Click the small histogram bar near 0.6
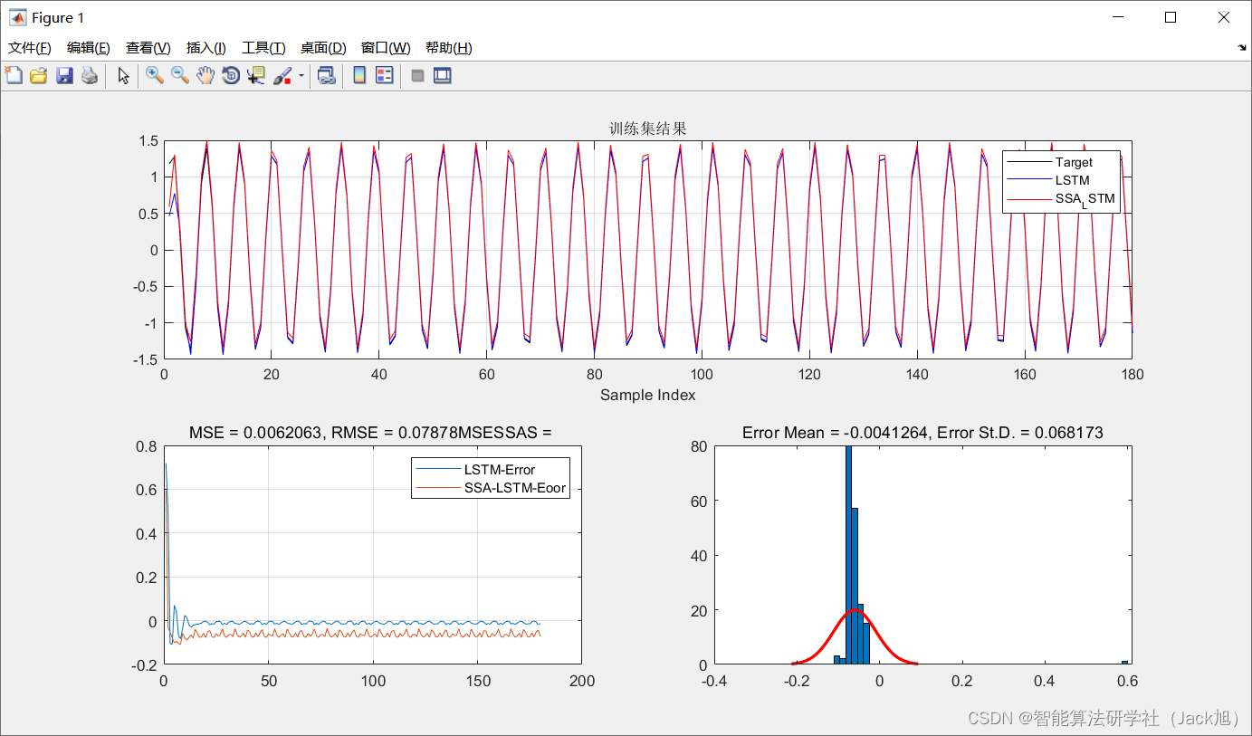The height and width of the screenshot is (736, 1252). click(x=1124, y=662)
